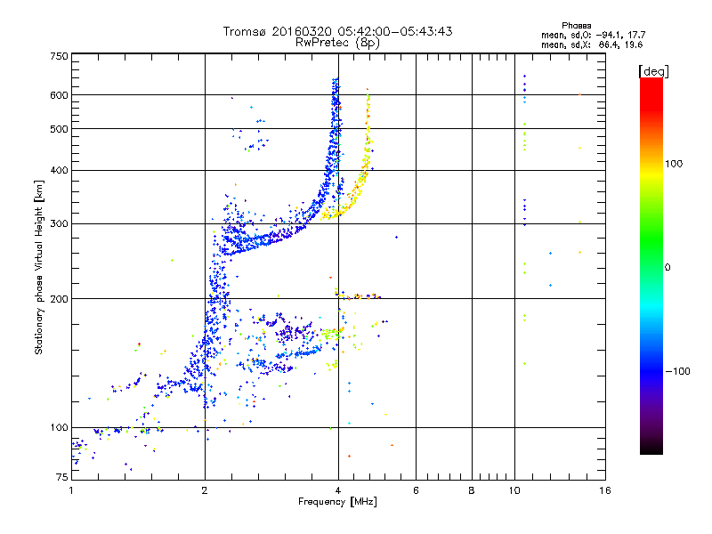Click the "mean, sd,O: -94.1, 17.7" line
This screenshot has width=712, height=534.
[x=593, y=35]
